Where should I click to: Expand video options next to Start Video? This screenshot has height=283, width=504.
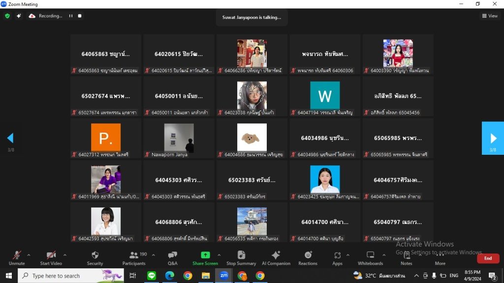[x=64, y=255]
